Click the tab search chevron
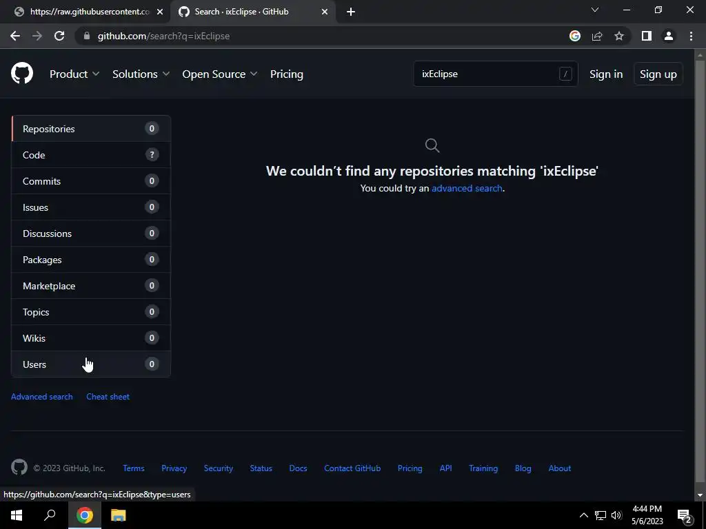 [595, 10]
